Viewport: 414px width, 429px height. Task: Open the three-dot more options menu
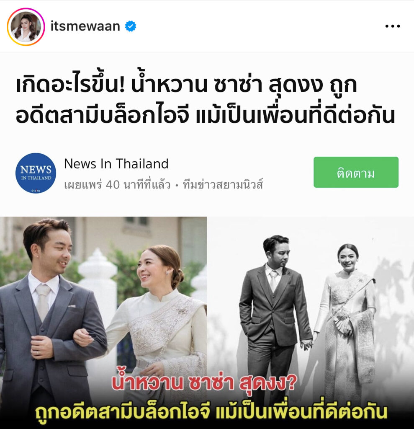pyautogui.click(x=392, y=26)
